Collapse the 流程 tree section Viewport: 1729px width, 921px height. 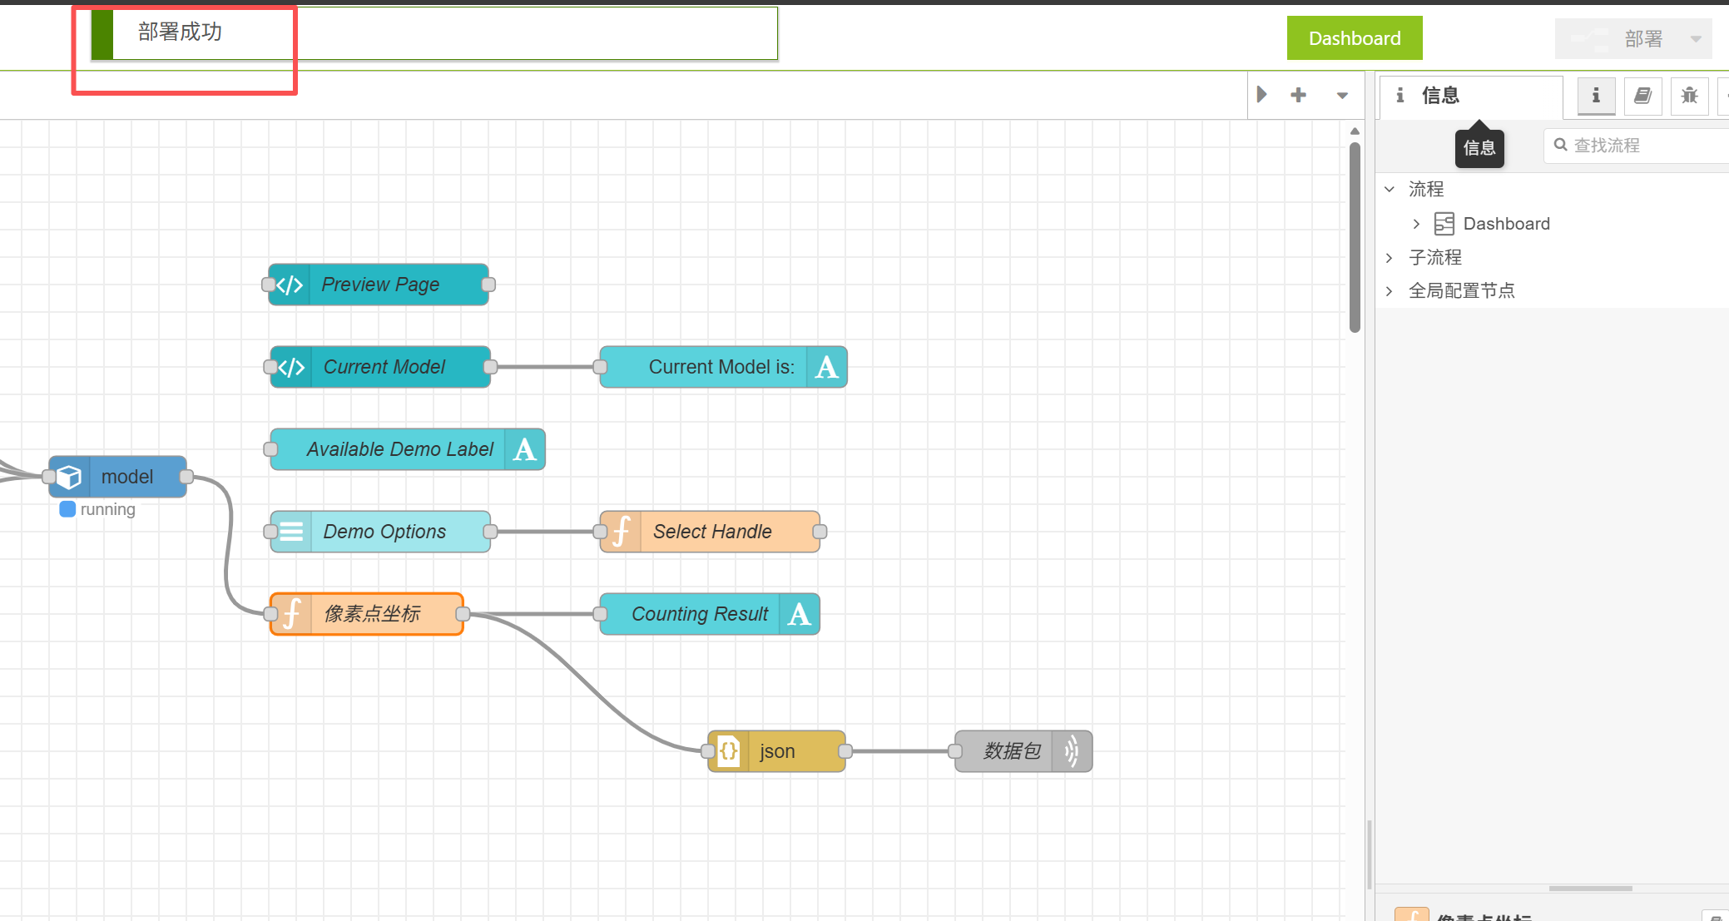pos(1390,190)
